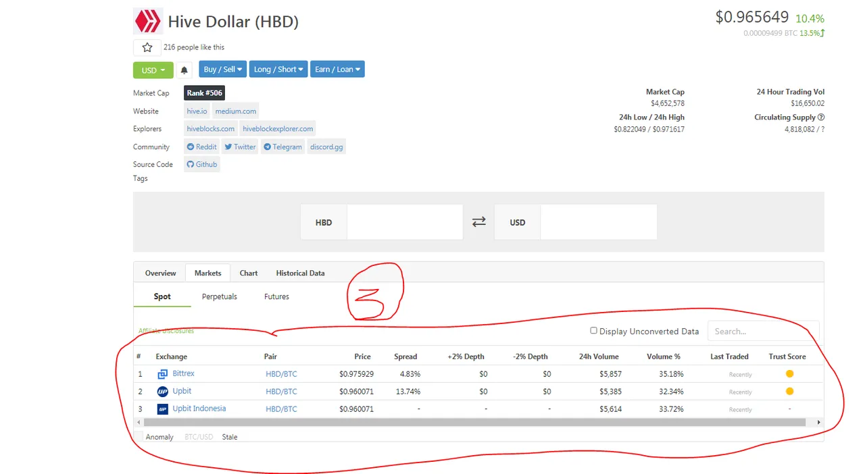
Task: Open the hiveblockexplorer.com link
Action: [278, 129]
